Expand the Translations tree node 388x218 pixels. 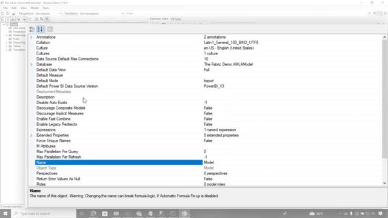(7, 50)
